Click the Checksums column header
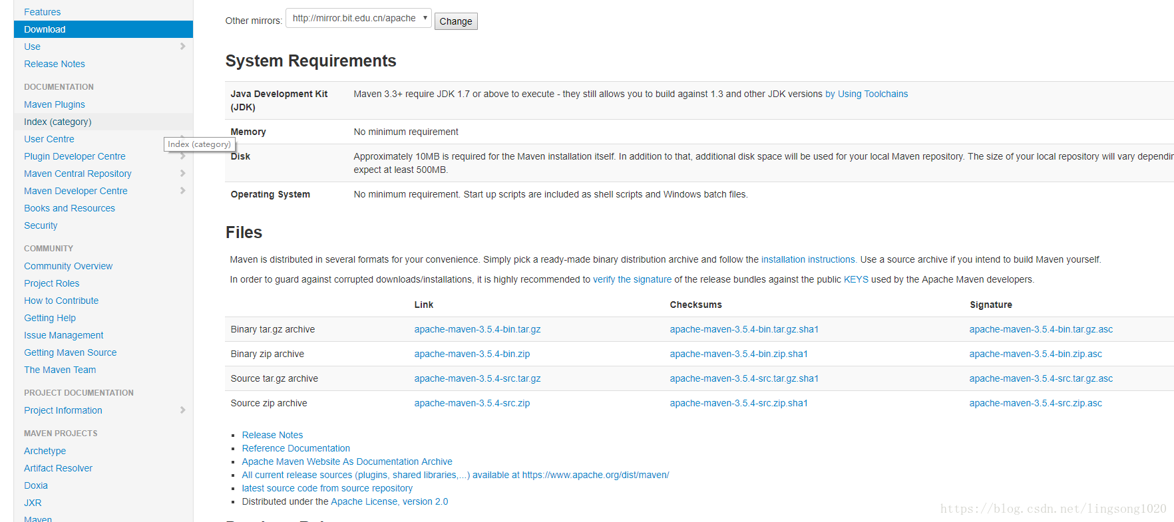Viewport: 1174px width, 522px height. [x=695, y=305]
